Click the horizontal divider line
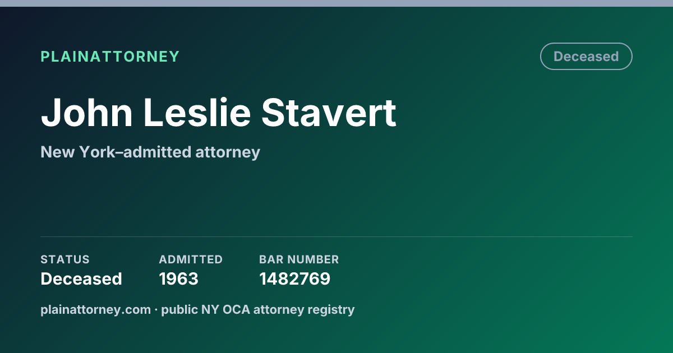Viewport: 673px width, 353px height. tap(336, 236)
